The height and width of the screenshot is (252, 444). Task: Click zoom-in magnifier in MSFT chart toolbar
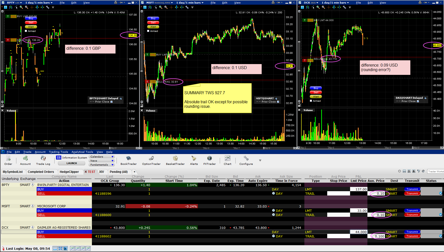tap(161, 7)
